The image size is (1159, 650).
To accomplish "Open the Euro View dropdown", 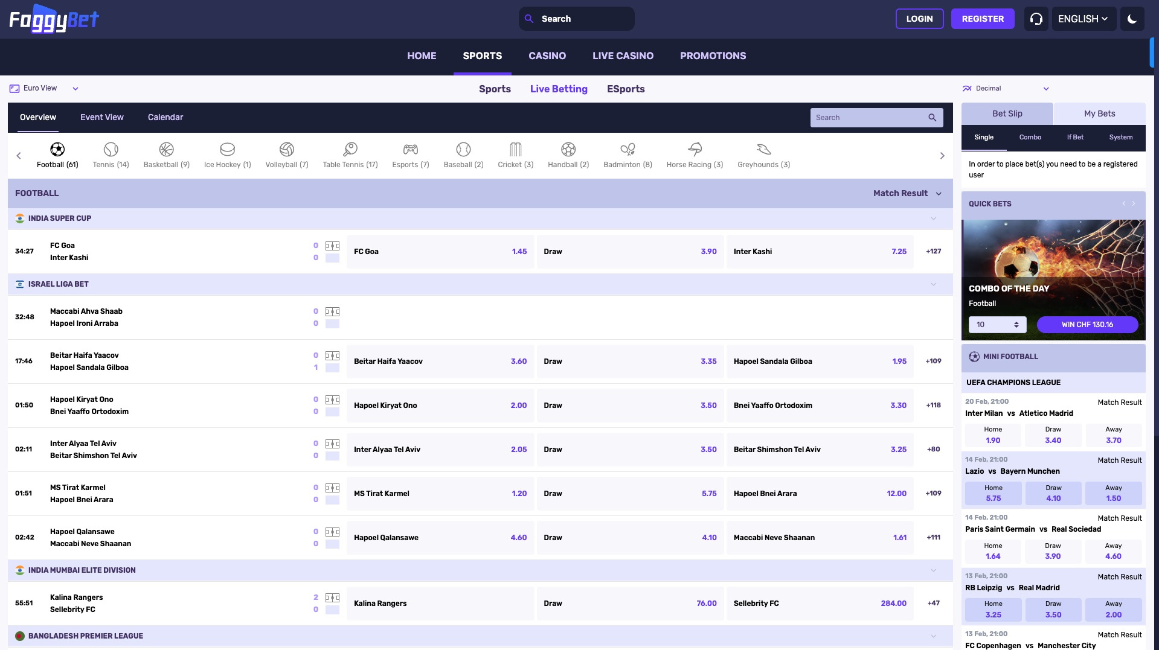I will coord(45,88).
